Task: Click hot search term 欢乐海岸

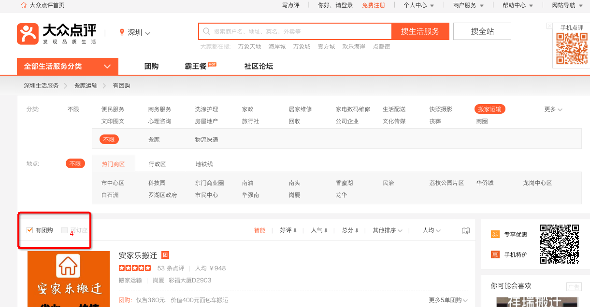Action: click(x=354, y=47)
